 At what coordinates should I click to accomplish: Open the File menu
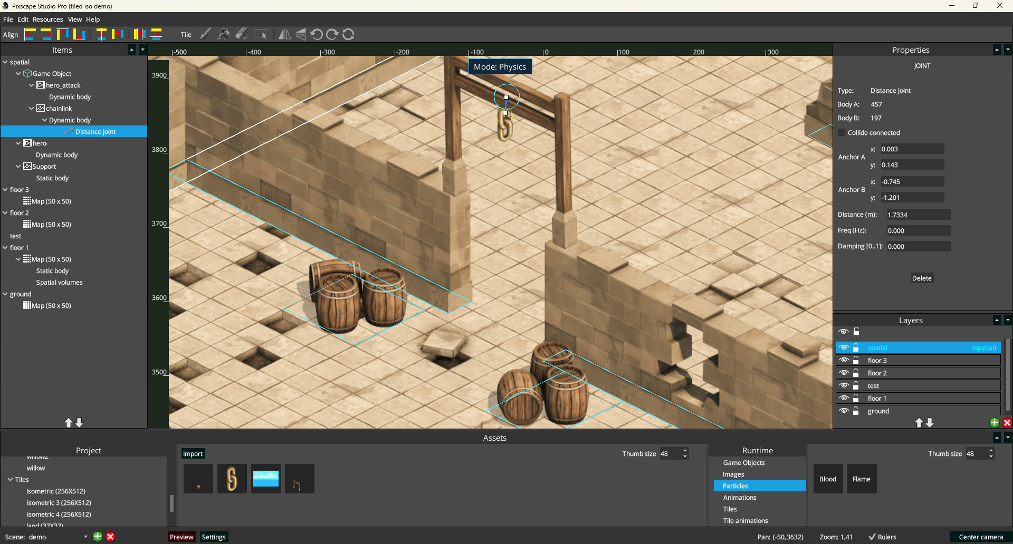point(8,20)
